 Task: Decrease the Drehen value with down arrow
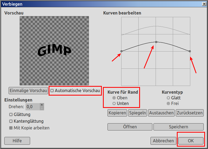pyautogui.click(x=42, y=108)
